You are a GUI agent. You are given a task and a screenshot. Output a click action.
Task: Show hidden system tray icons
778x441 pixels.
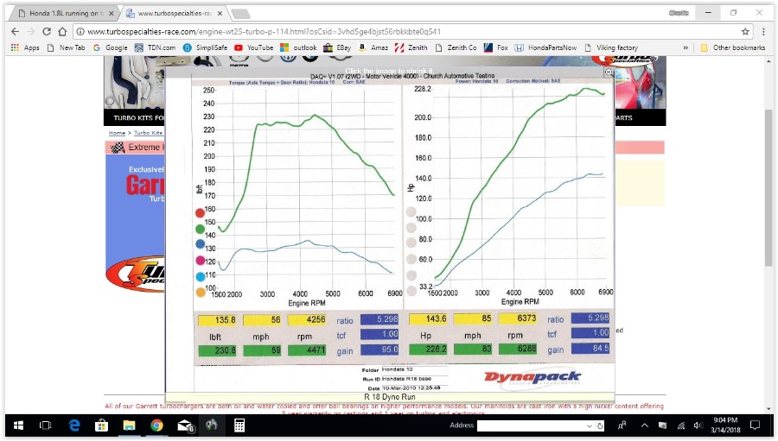tap(644, 425)
